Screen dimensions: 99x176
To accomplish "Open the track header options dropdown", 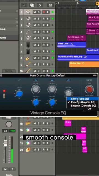I will coord(50,5).
